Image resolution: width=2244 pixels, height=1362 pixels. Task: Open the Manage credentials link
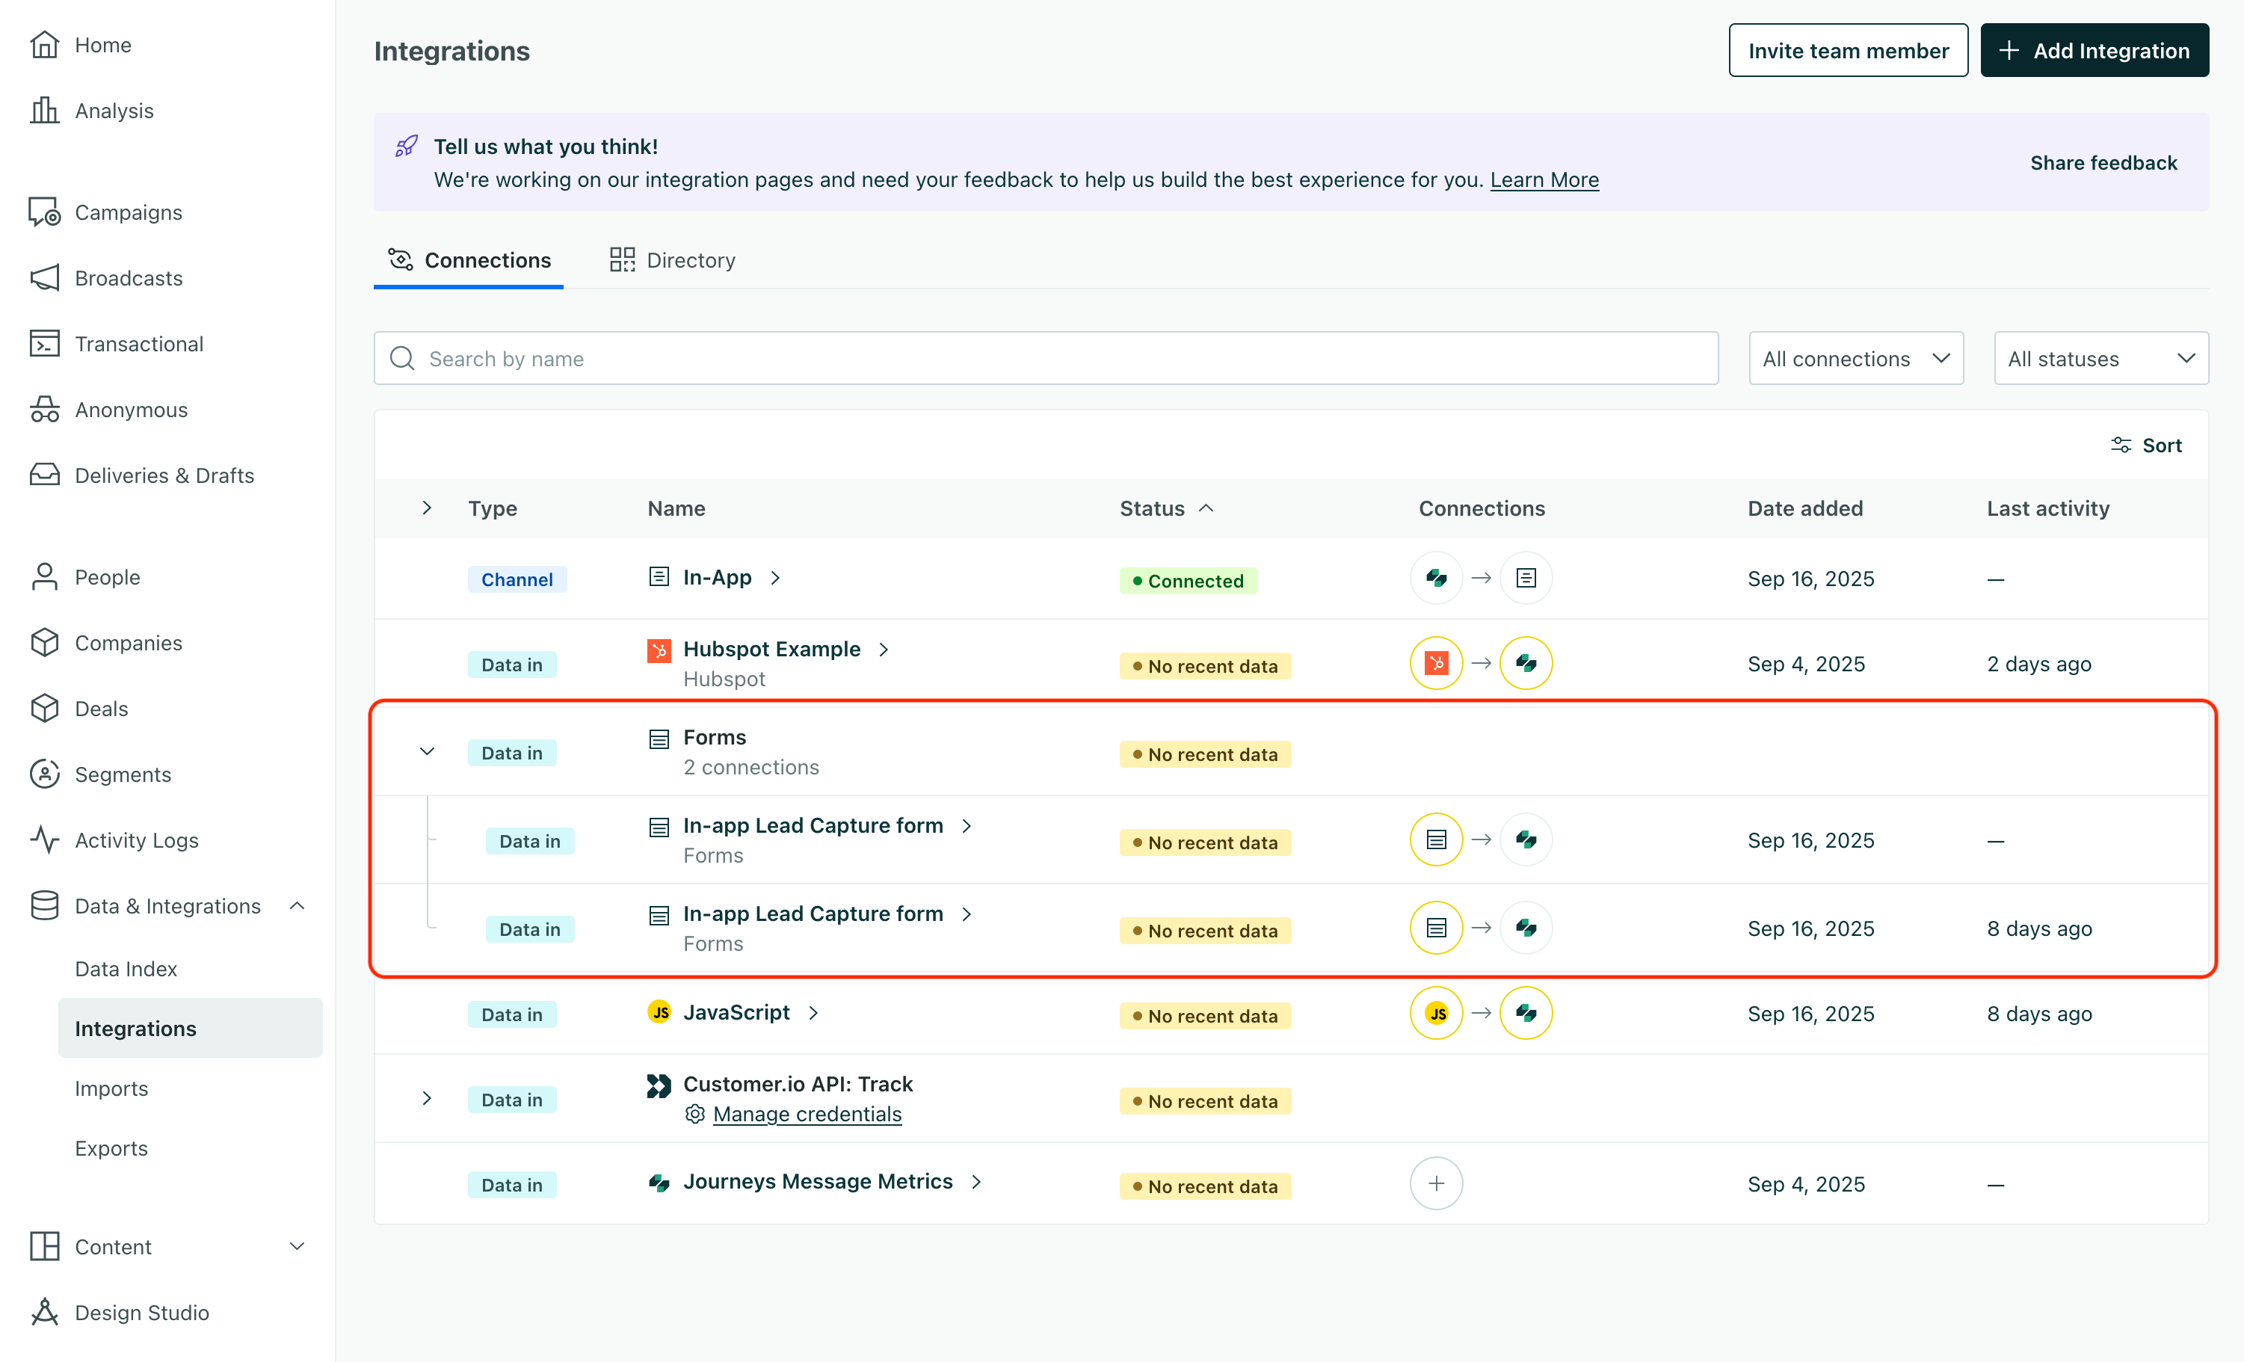[x=807, y=1113]
